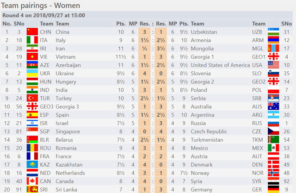The height and width of the screenshot is (193, 296).
Task: Open the Armenia team link
Action: pyautogui.click(x=201, y=40)
